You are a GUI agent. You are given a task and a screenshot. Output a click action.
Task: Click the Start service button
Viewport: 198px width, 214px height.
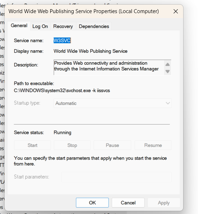[x=33, y=145]
